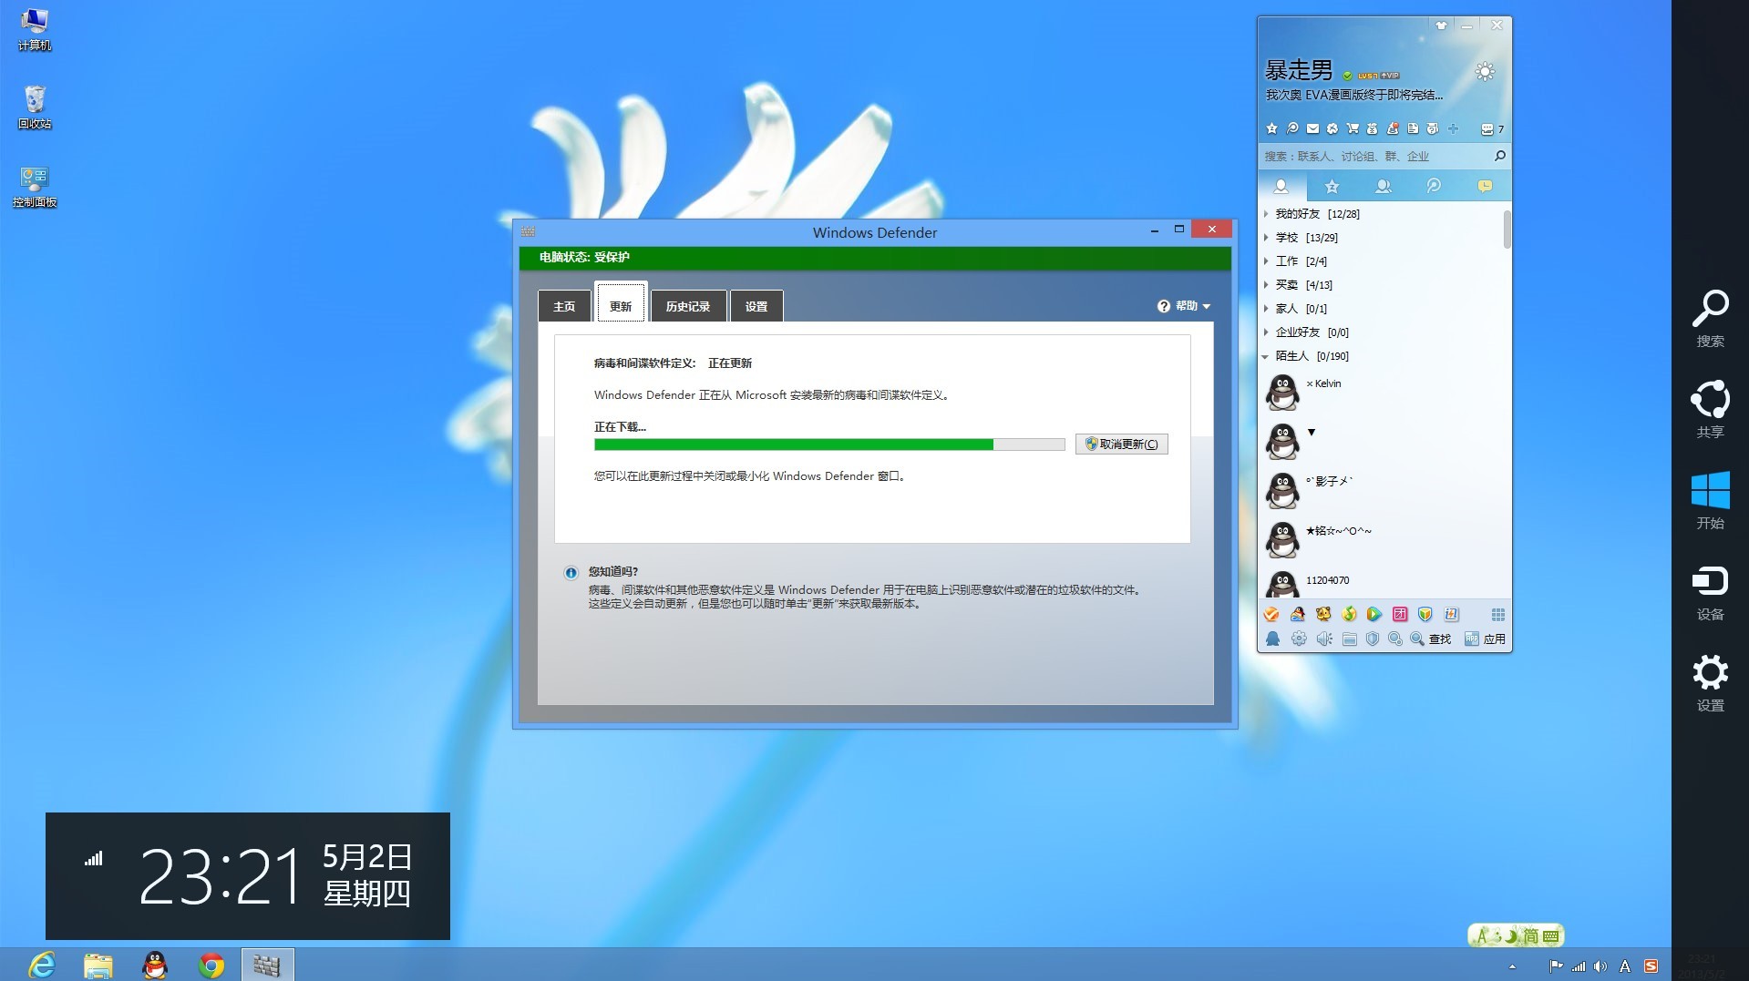Screen dimensions: 1749x981
Task: Click the 开始 Start charm
Action: [1710, 500]
